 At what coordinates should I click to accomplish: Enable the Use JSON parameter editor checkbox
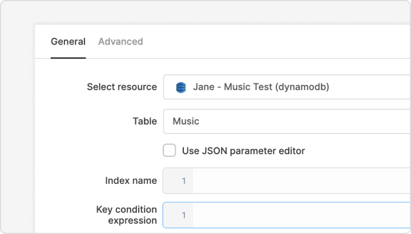[x=170, y=151]
